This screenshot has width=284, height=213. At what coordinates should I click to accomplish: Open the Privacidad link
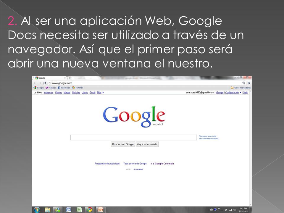(138, 169)
